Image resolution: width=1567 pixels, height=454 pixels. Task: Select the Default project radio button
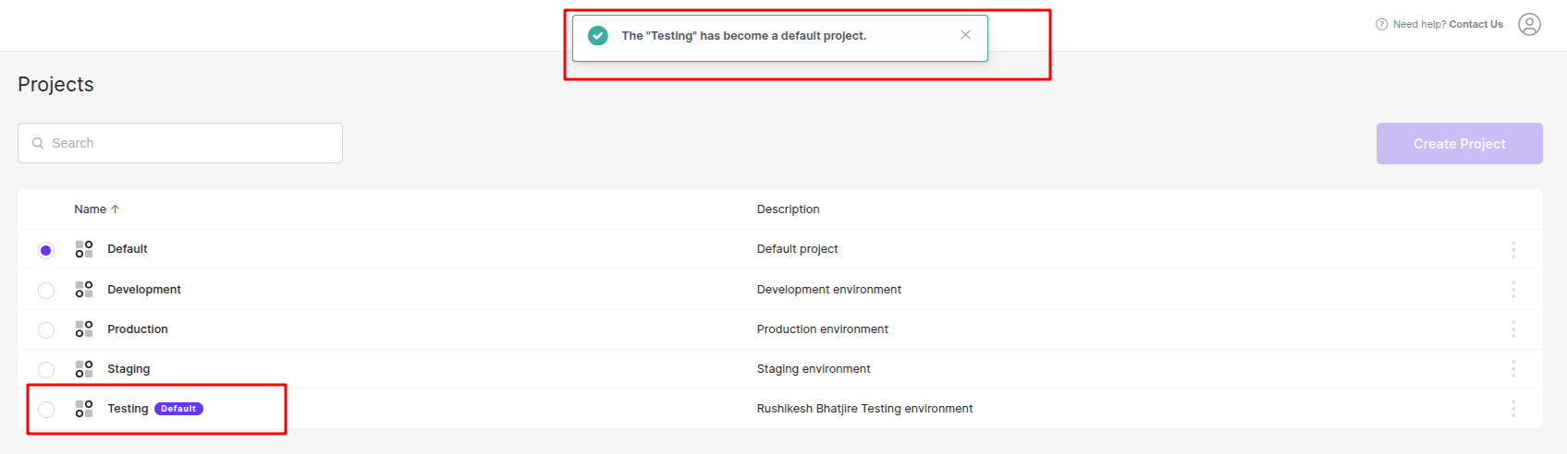[x=46, y=250]
